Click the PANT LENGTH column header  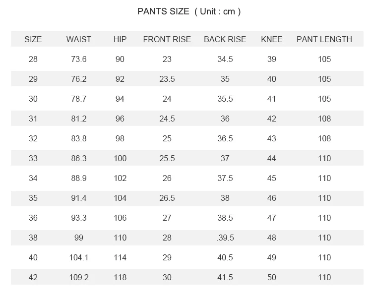(324, 39)
